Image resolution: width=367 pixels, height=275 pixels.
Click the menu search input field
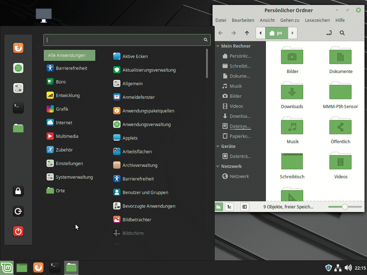[x=124, y=40]
